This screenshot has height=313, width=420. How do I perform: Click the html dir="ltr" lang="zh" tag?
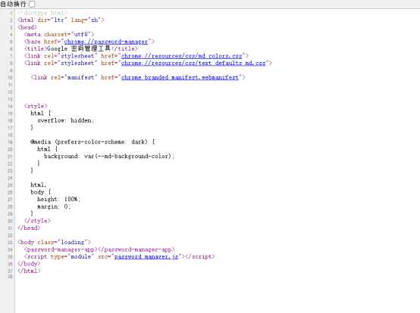[61, 20]
